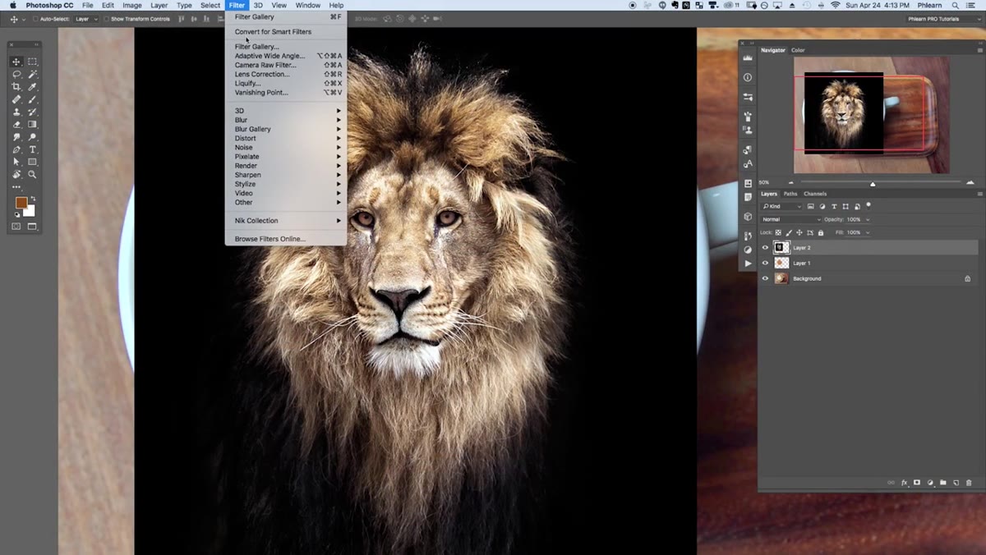Open the Auto-Select Layer dropdown
The image size is (986, 555).
point(86,19)
